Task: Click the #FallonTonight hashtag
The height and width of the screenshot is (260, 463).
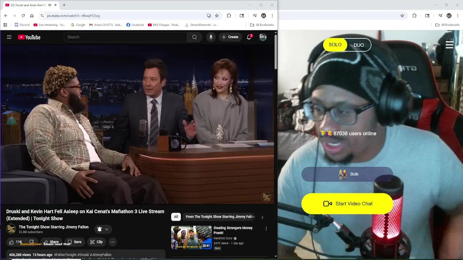Action: (65, 255)
